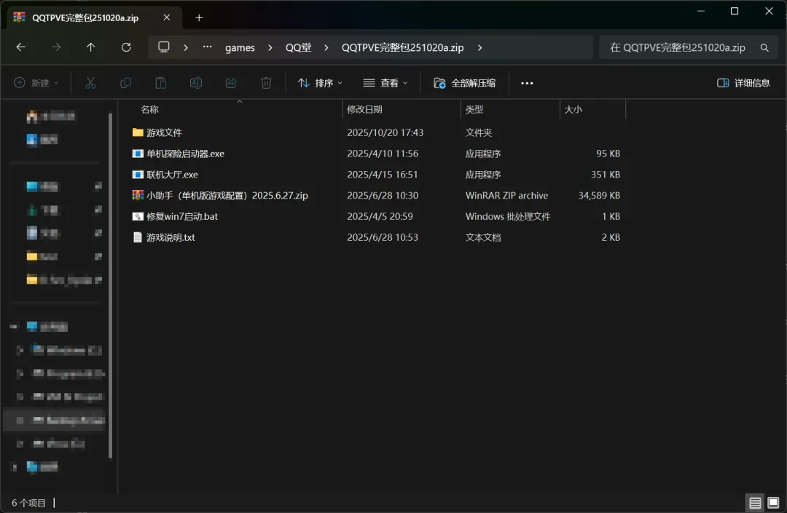Screen dimensions: 787x513
Task: Click the 联机大厅.exe application icon
Action: click(x=138, y=175)
